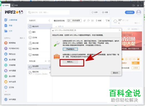Open the 金山财富 app icon
This screenshot has height=106, width=145.
[x=6, y=60]
